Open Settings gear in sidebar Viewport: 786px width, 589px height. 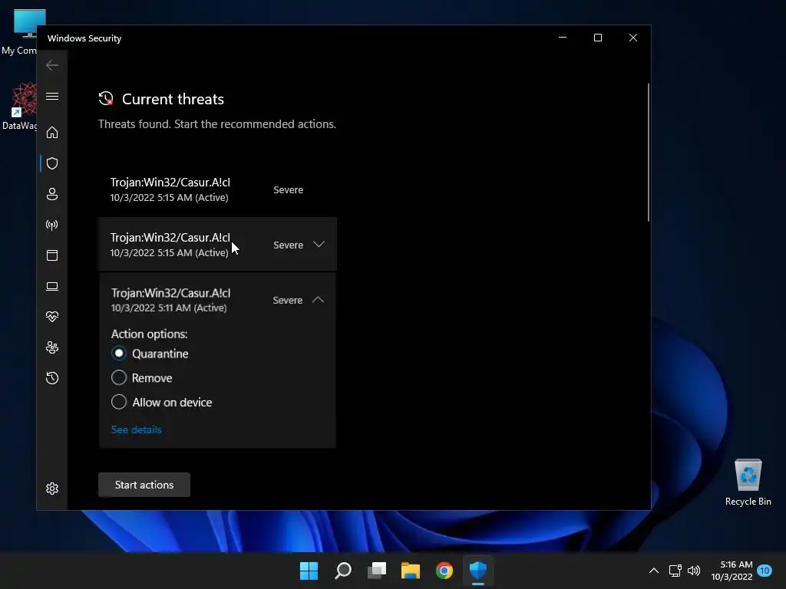coord(52,489)
